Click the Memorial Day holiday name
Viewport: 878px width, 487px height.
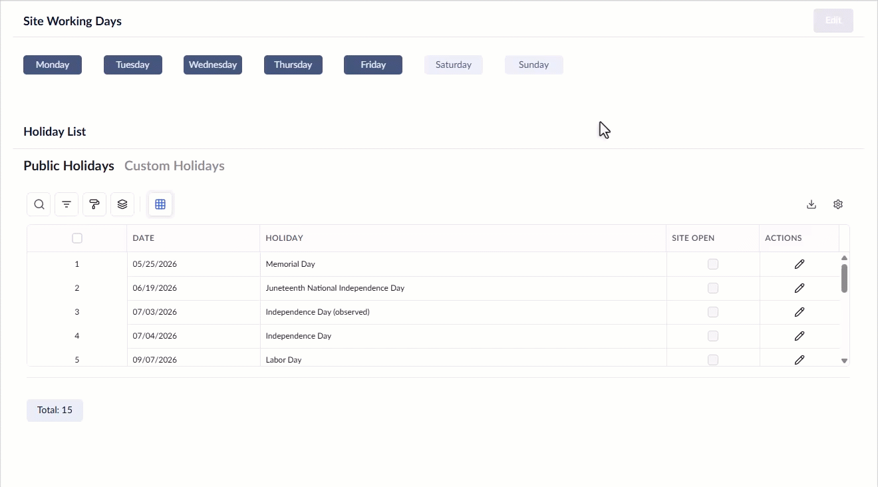(x=291, y=264)
